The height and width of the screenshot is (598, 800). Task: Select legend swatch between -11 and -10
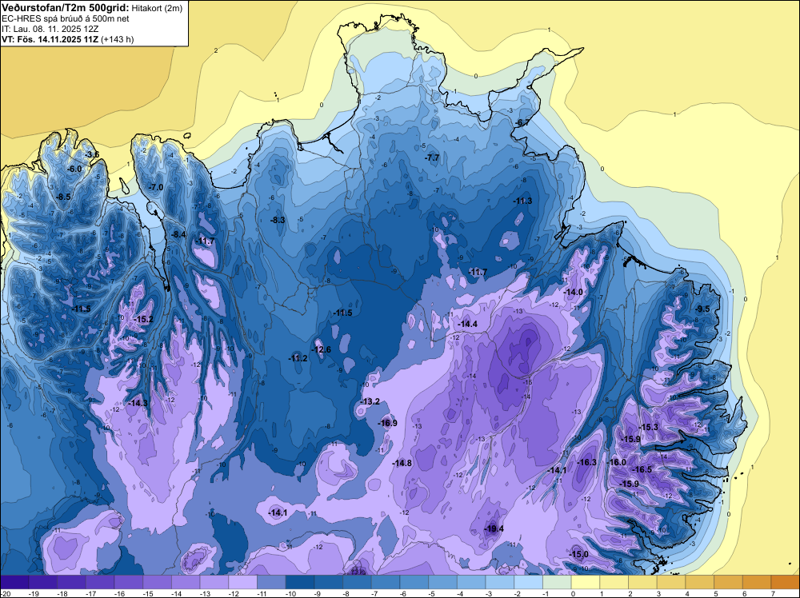(271, 582)
